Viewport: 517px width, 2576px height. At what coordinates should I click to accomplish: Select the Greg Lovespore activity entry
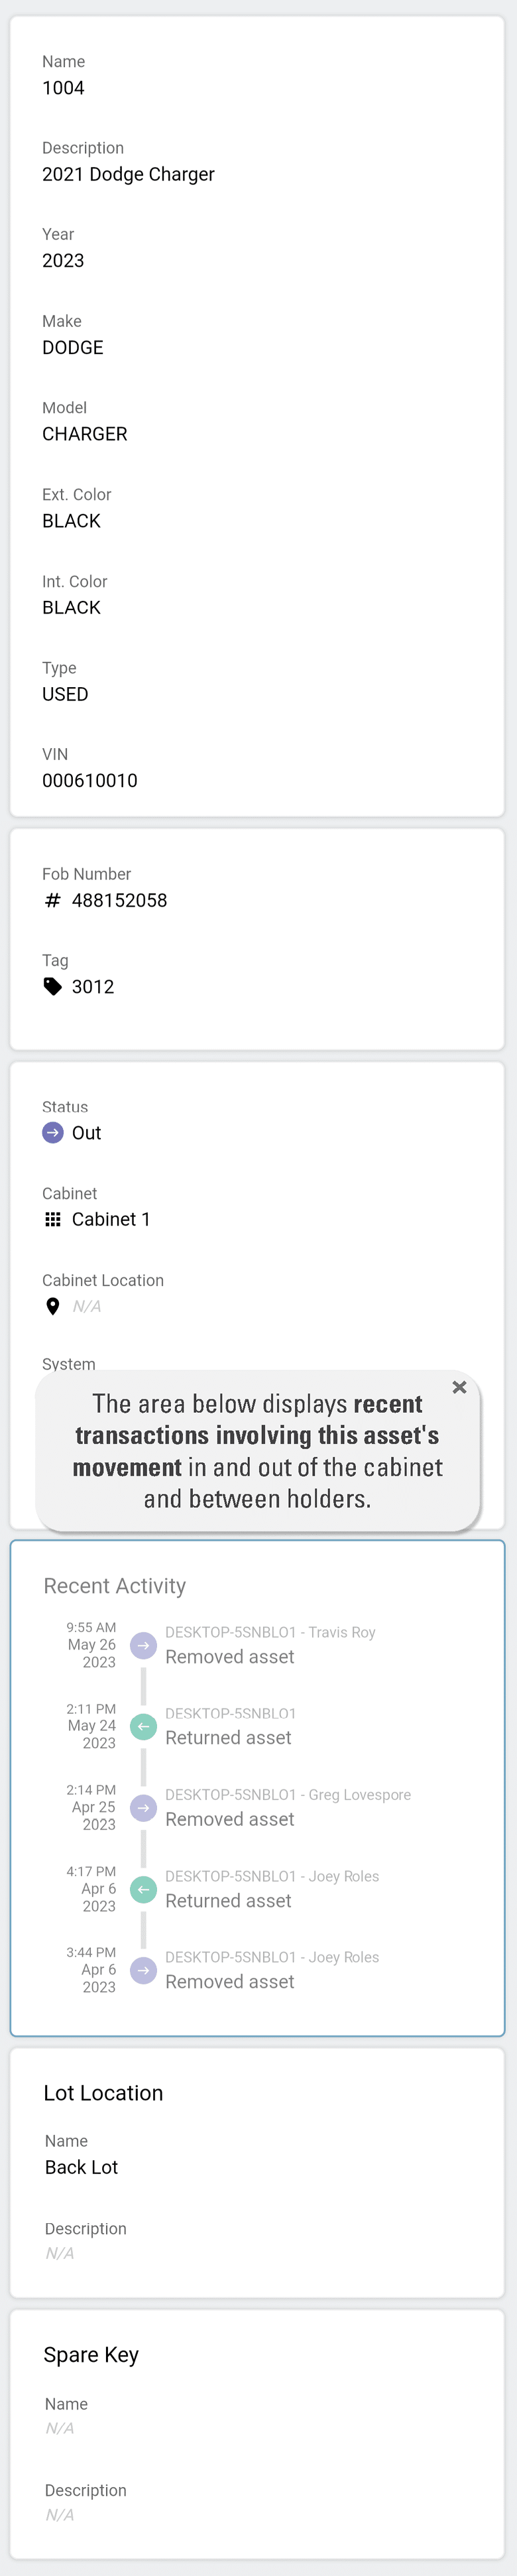tap(287, 1807)
